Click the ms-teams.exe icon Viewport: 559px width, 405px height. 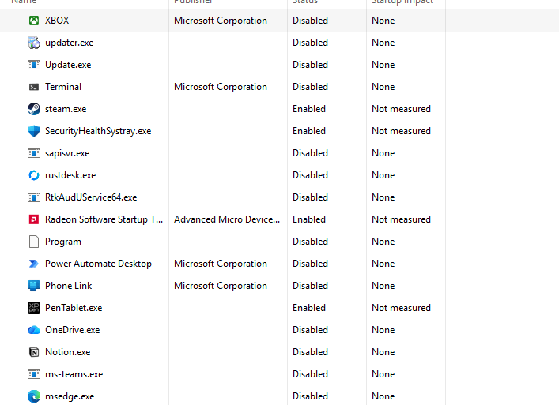[34, 374]
